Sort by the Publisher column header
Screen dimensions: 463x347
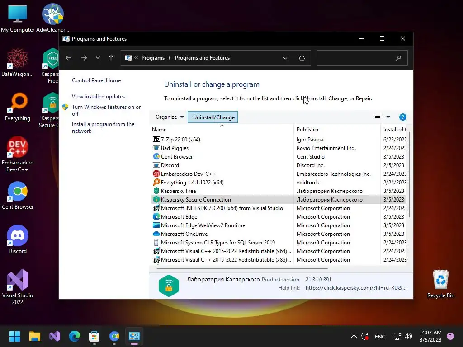point(307,130)
